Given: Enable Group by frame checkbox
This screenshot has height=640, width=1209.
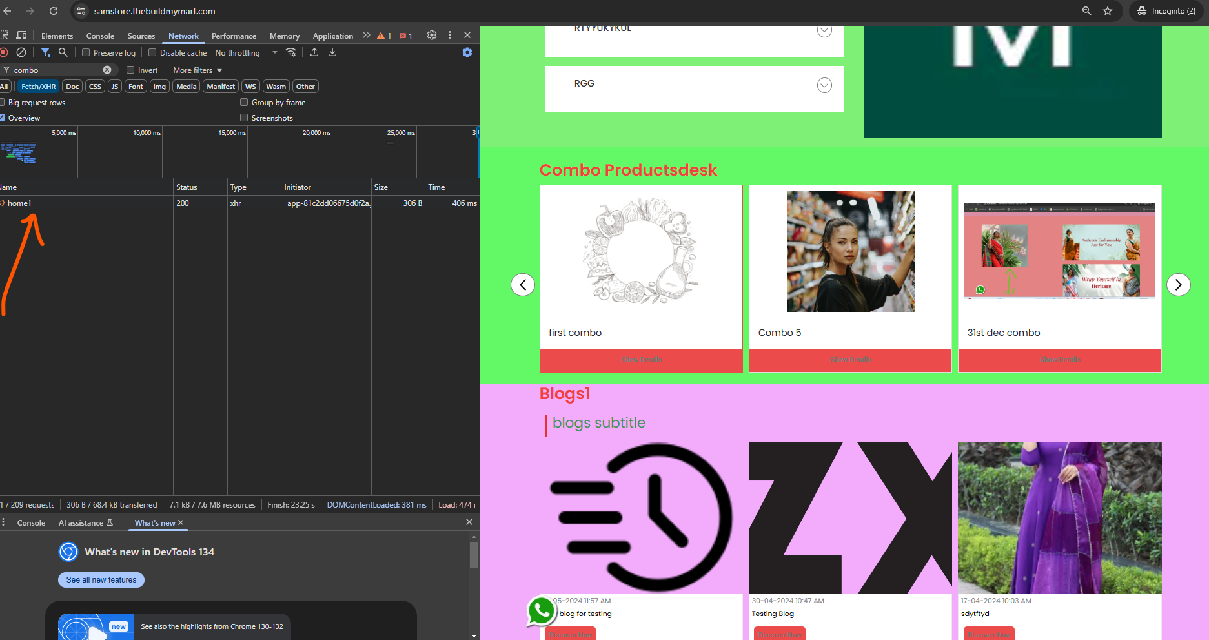Looking at the screenshot, I should 244,102.
